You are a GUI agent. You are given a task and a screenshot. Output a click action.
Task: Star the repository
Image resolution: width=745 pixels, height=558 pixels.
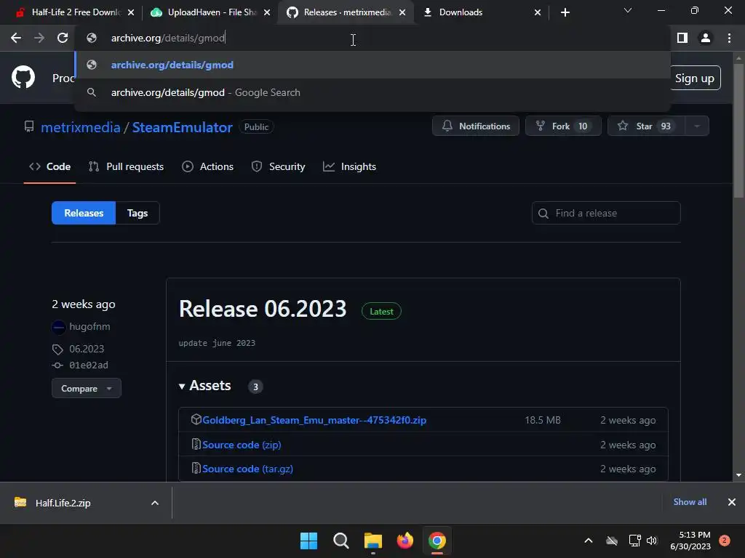tap(646, 126)
